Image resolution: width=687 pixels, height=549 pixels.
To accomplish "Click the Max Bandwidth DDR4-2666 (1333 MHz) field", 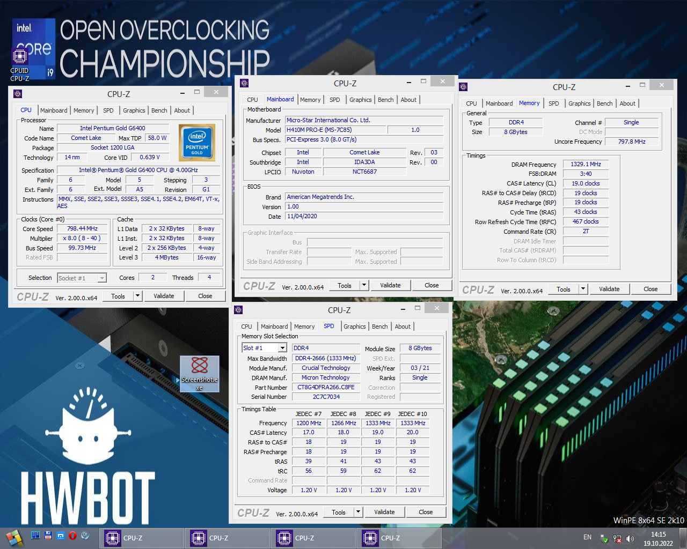I will pyautogui.click(x=326, y=358).
